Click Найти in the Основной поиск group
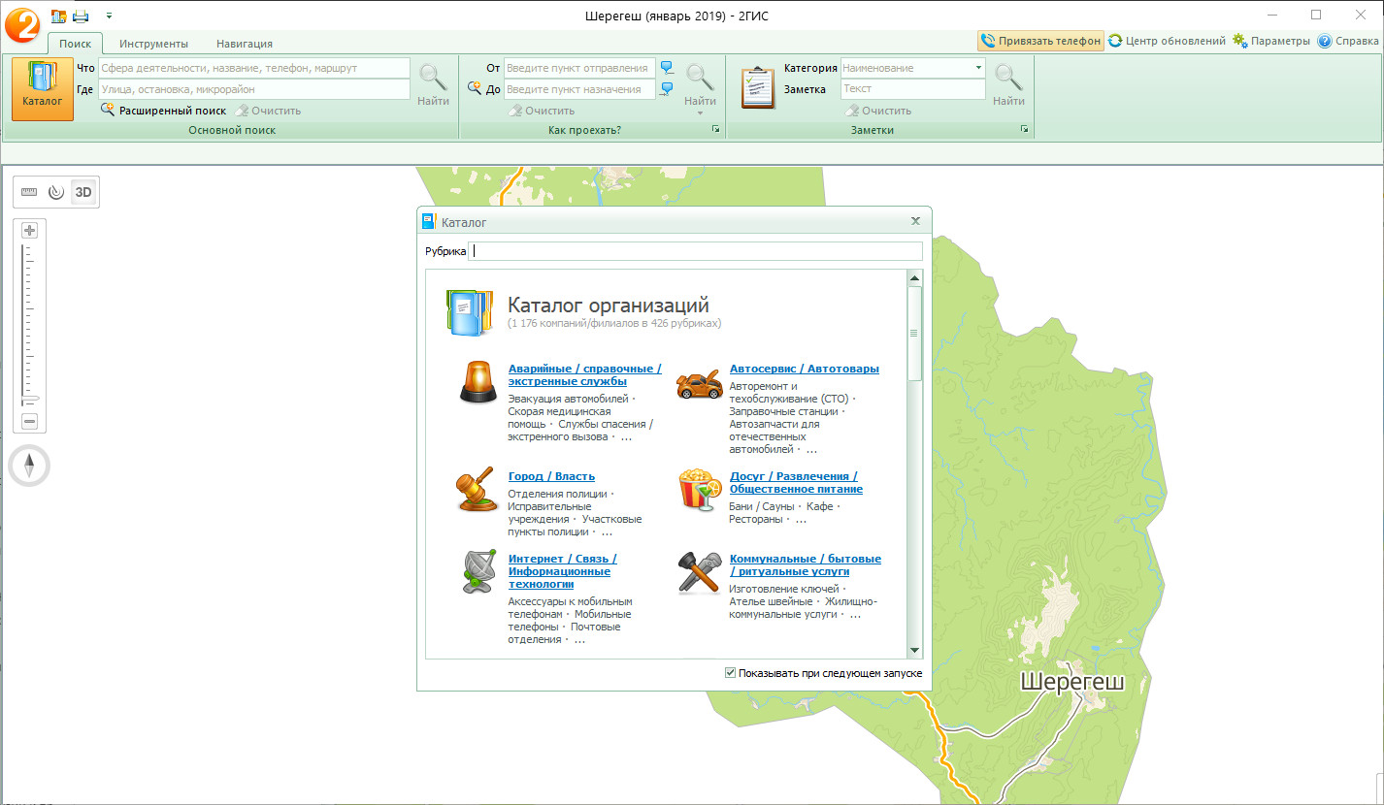Image resolution: width=1384 pixels, height=805 pixels. click(x=433, y=84)
